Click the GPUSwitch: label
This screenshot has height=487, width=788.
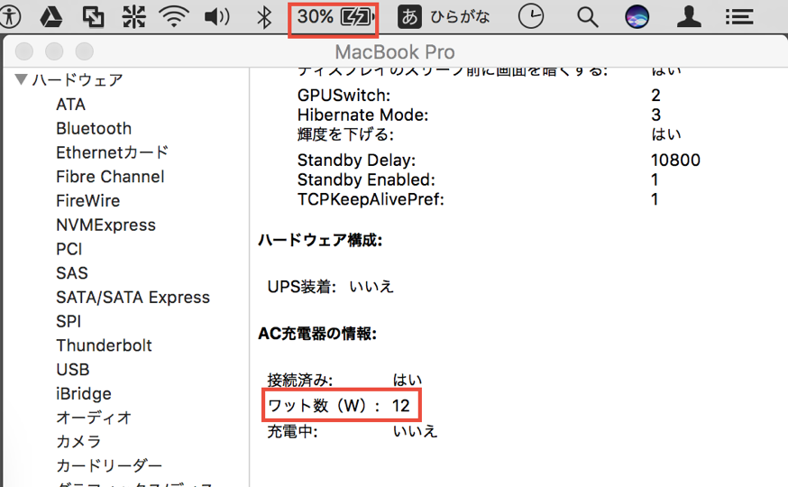344,95
